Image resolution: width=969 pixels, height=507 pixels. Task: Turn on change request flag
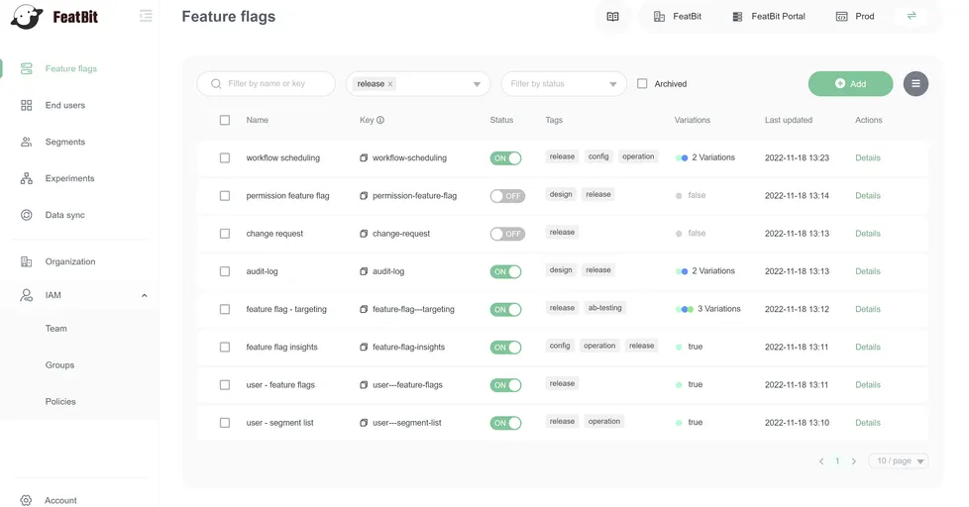tap(507, 234)
